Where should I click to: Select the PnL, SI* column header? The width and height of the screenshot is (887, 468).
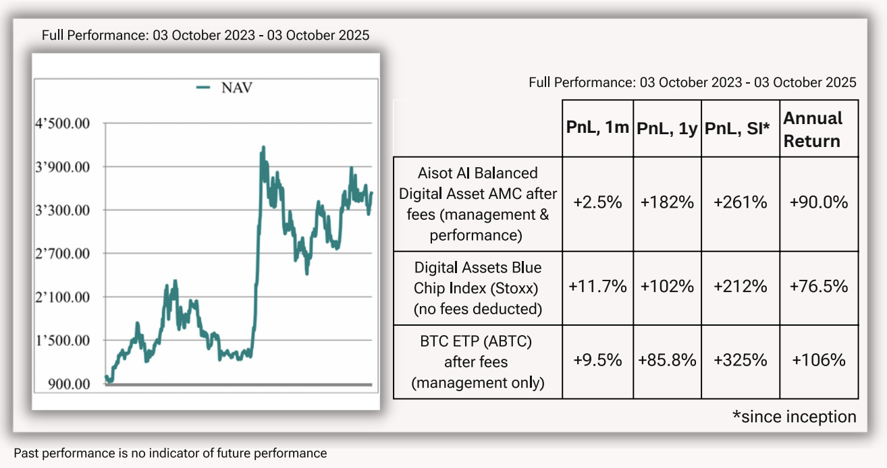click(740, 129)
